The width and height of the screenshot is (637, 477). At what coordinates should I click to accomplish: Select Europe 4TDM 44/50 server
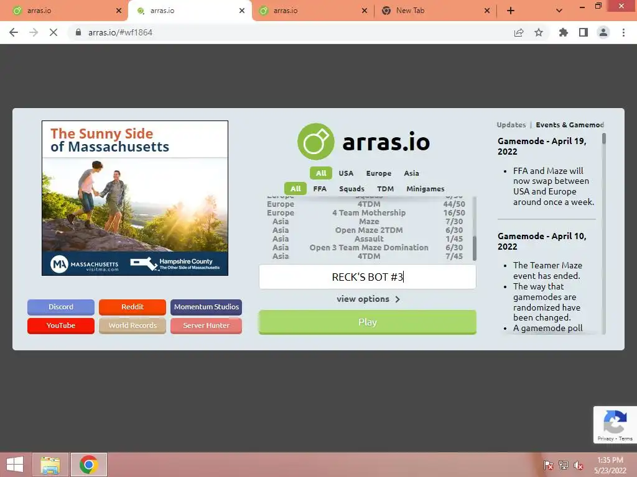[366, 204]
